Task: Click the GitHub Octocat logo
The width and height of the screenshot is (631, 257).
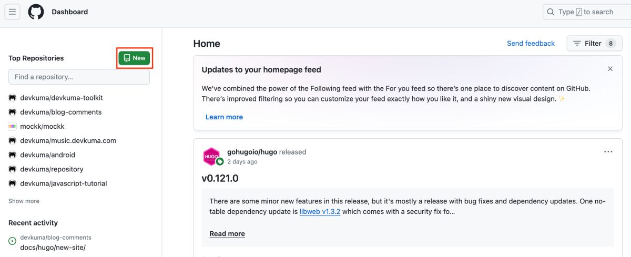Action: (x=36, y=12)
